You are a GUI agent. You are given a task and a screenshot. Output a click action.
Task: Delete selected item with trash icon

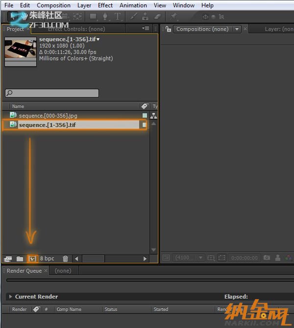pyautogui.click(x=65, y=258)
